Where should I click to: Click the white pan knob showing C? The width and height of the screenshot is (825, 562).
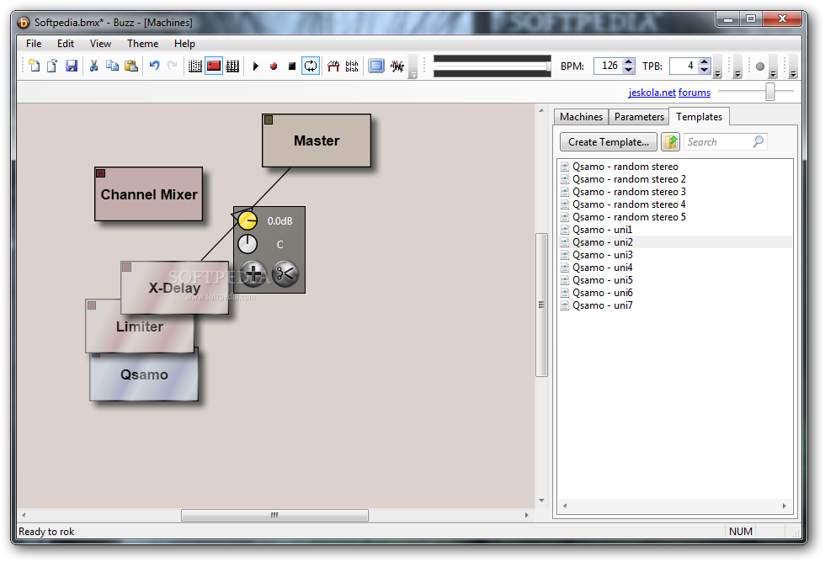[x=247, y=244]
